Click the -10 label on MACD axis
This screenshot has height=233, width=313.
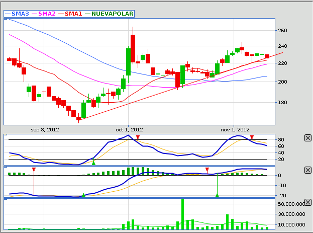tap(282, 185)
